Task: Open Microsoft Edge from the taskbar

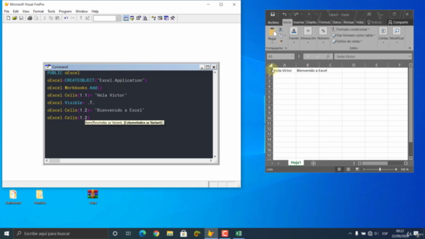Action: pos(142,233)
